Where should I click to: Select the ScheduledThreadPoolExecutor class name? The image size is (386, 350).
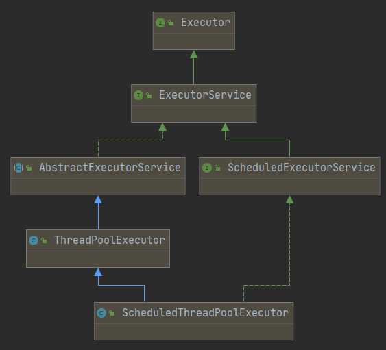click(x=205, y=312)
